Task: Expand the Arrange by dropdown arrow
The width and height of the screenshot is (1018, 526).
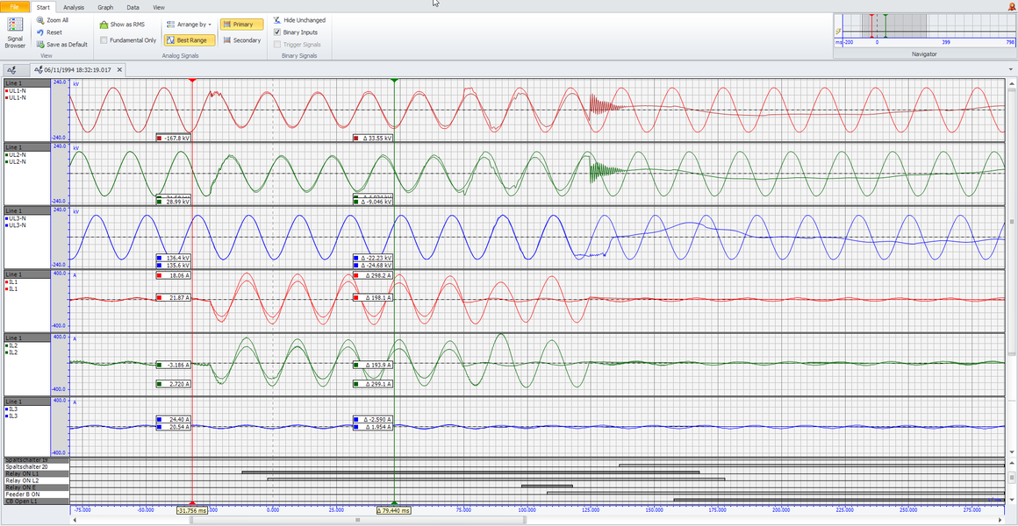Action: click(x=211, y=25)
